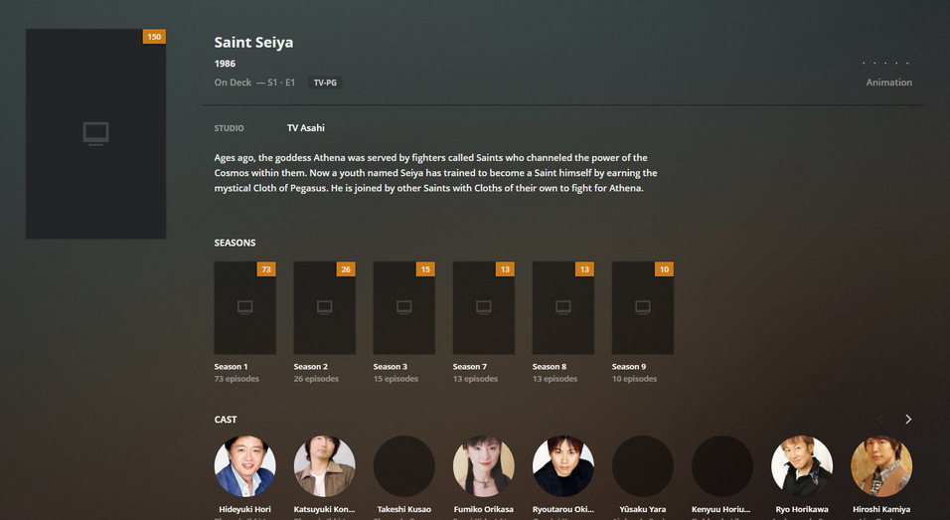The image size is (950, 520).
Task: Click the 1986 year text
Action: pyautogui.click(x=225, y=64)
